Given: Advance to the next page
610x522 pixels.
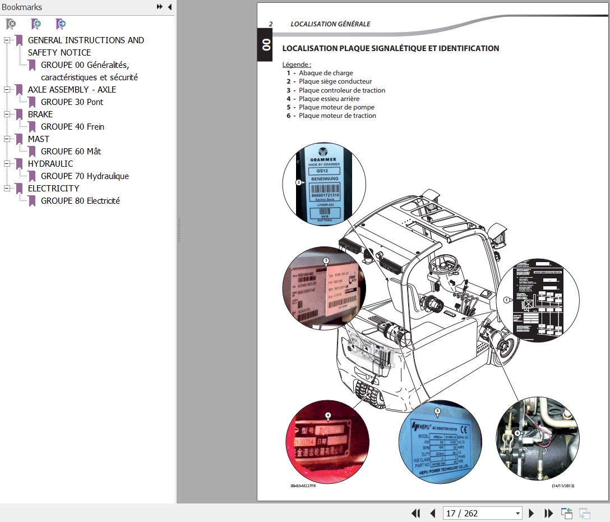Looking at the screenshot, I should [x=532, y=513].
